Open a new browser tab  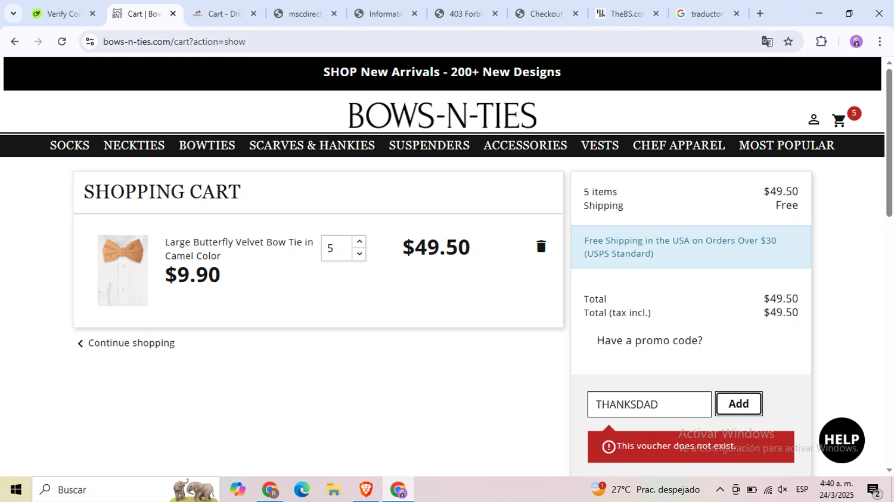(x=760, y=14)
